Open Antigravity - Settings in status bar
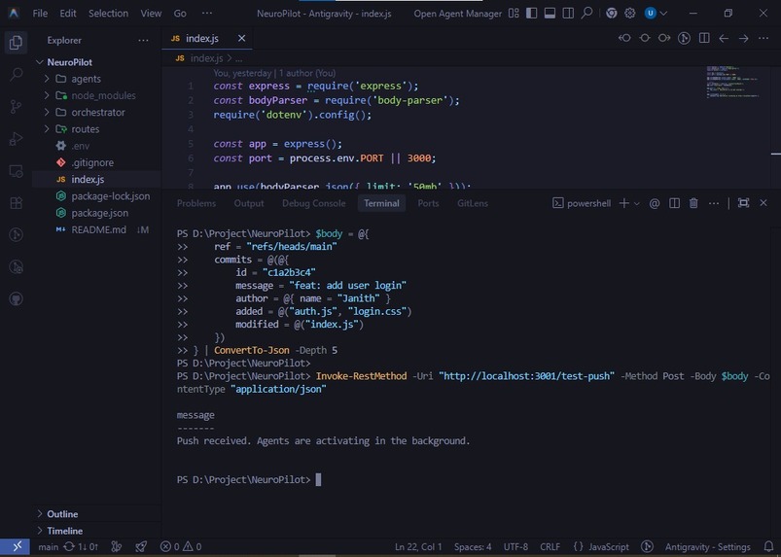This screenshot has height=557, width=781. (707, 546)
